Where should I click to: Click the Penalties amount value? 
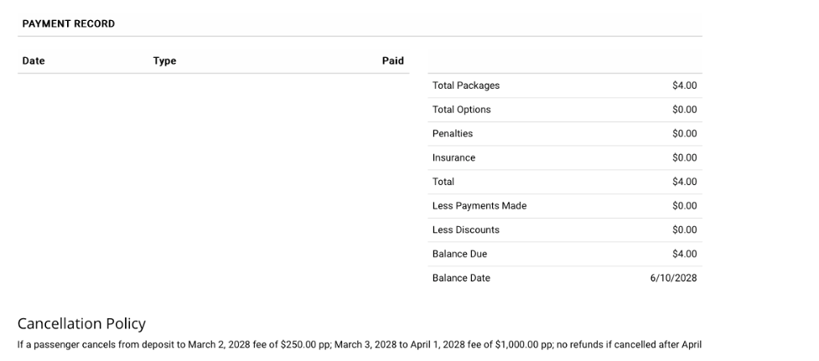[684, 134]
